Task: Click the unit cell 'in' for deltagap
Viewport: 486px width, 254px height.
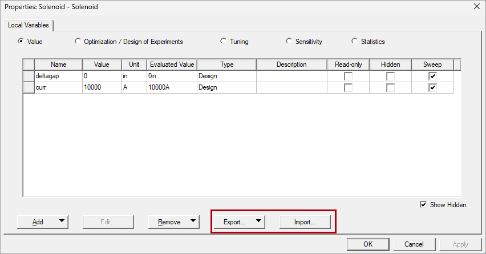Action: tap(134, 76)
